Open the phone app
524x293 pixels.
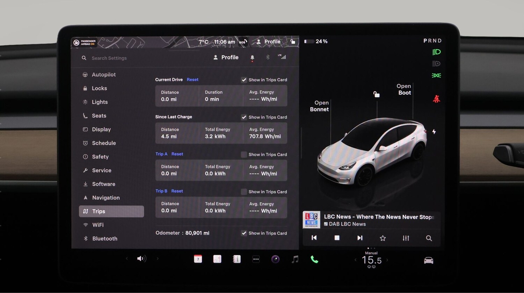[x=313, y=259]
